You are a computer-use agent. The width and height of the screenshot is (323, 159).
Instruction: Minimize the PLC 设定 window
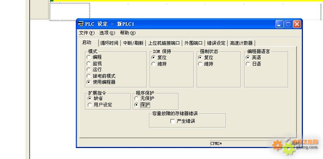pos(279,24)
